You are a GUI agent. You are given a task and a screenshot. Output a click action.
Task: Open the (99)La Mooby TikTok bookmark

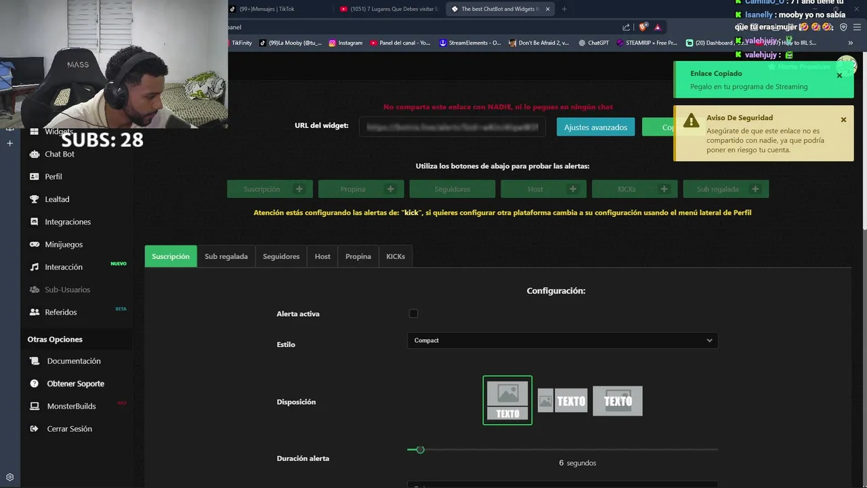point(291,43)
